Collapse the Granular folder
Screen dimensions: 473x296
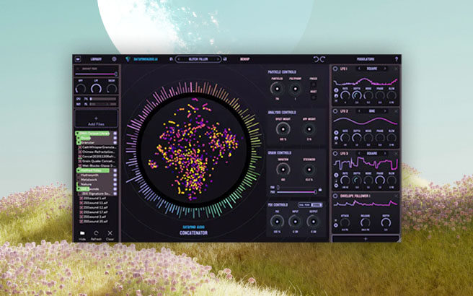(x=79, y=142)
